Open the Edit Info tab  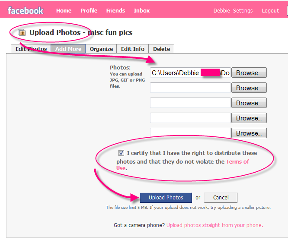click(133, 49)
